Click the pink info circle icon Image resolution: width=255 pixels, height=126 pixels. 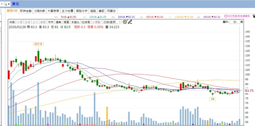click(226, 16)
